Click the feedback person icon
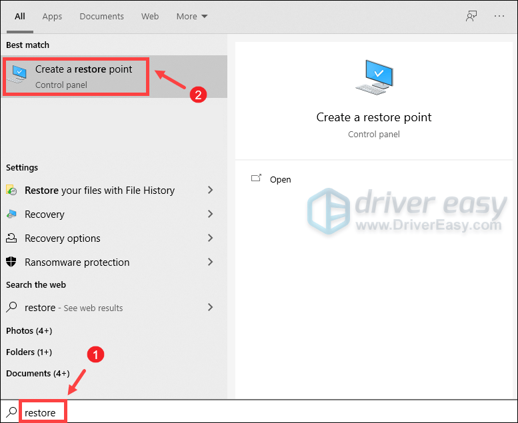The height and width of the screenshot is (423, 518). click(471, 16)
